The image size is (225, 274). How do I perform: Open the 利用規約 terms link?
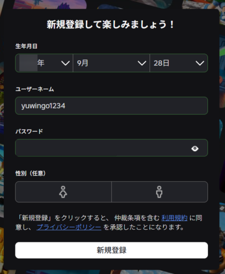[174, 218]
